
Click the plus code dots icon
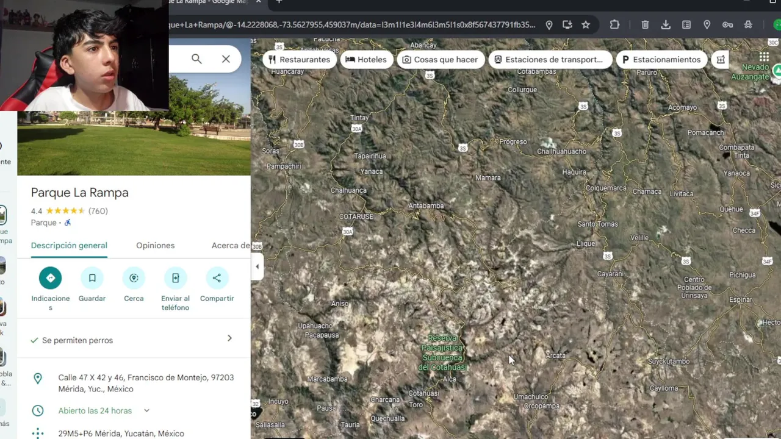38,434
